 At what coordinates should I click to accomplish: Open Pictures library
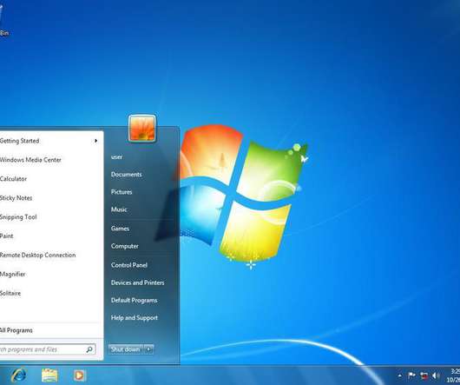(x=122, y=192)
